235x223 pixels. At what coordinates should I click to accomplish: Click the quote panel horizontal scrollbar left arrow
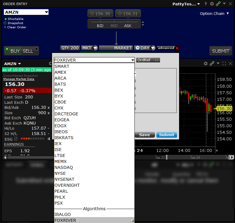5,158
